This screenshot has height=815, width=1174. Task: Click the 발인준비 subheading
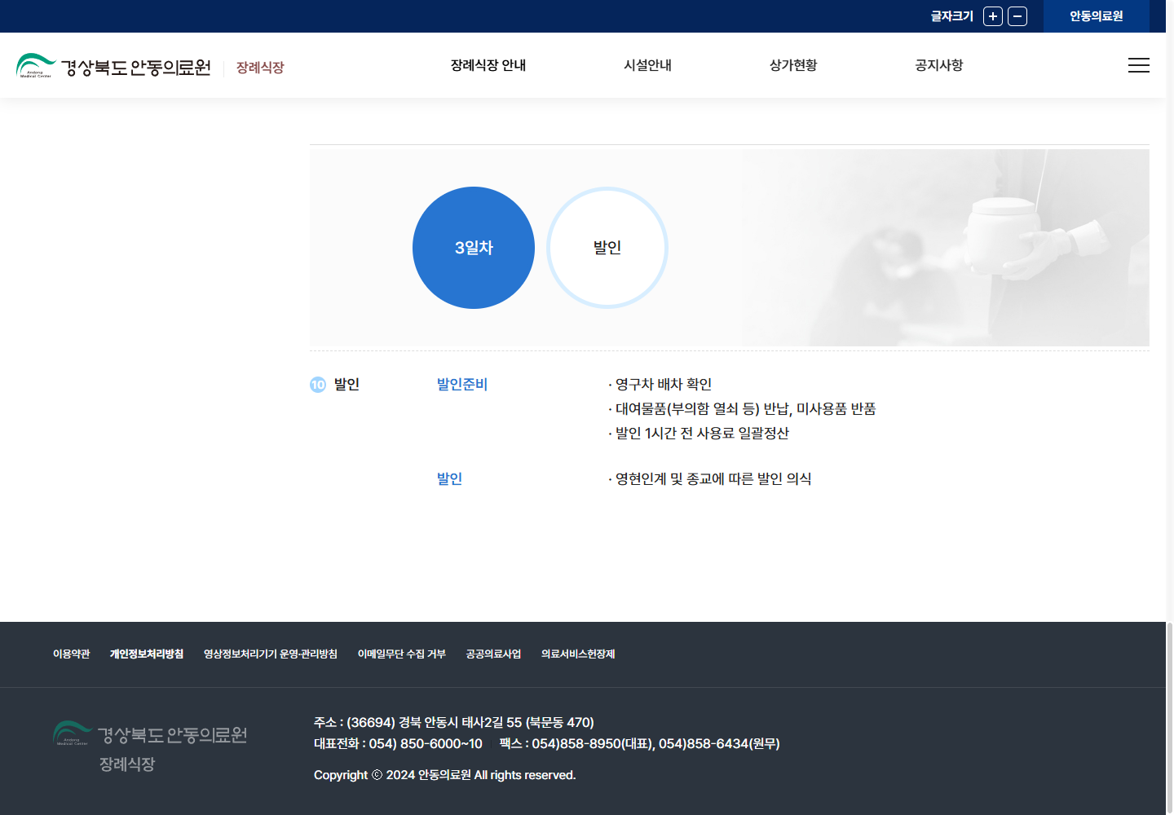462,385
